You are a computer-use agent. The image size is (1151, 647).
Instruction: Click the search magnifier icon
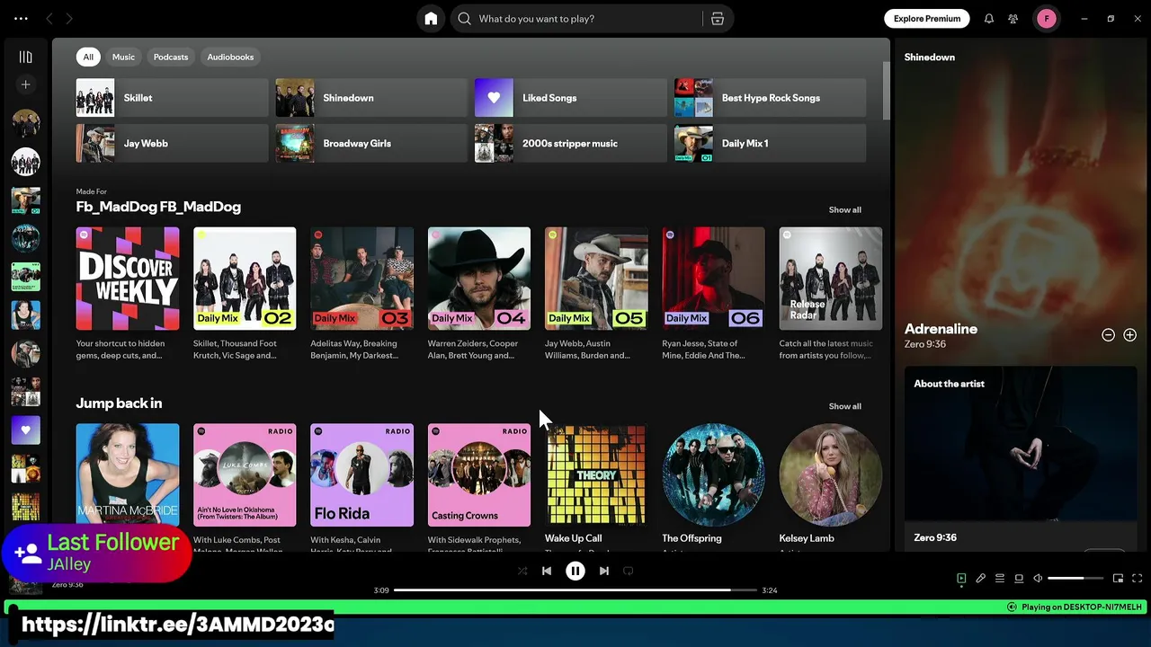[464, 19]
